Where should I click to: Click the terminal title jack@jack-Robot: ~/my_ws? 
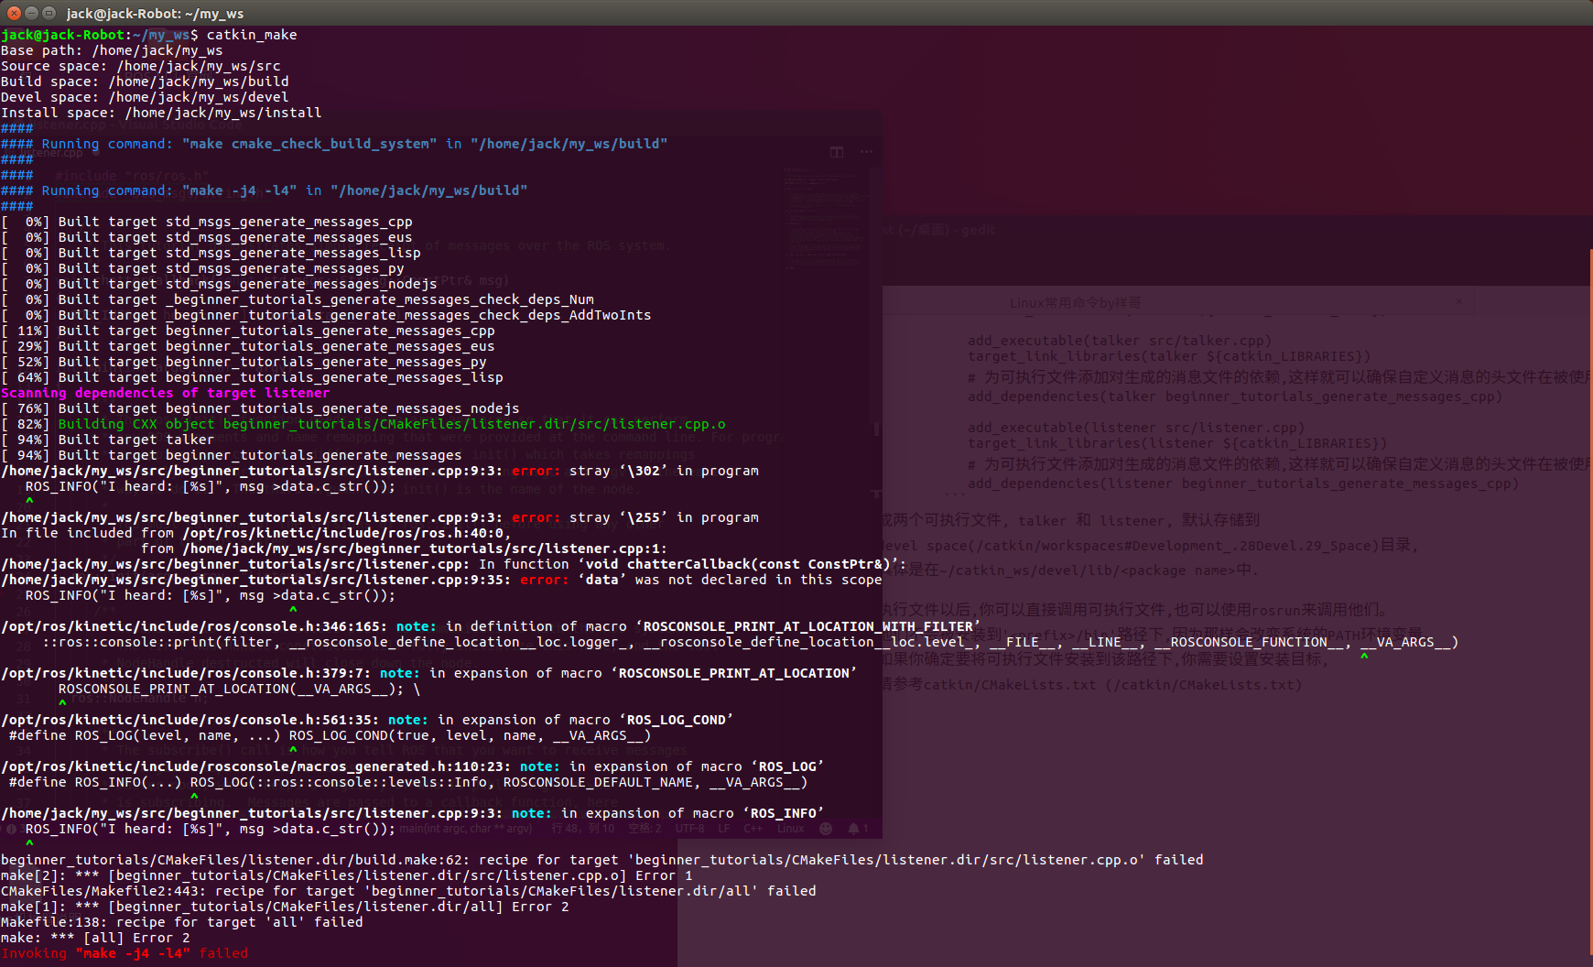(155, 13)
